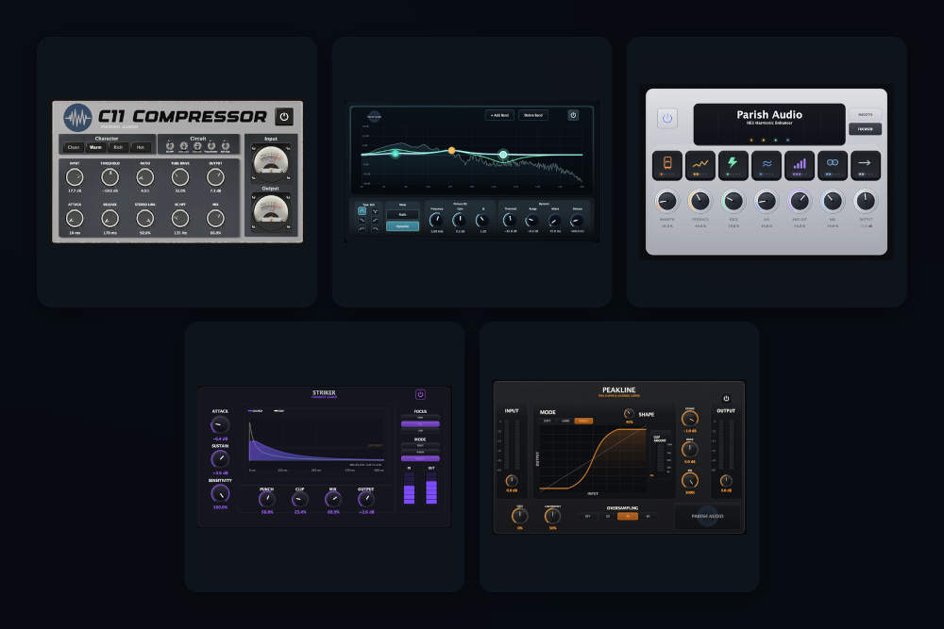944x629 pixels.
Task: Select the orange Punch mode in Peakline
Action: pyautogui.click(x=583, y=421)
